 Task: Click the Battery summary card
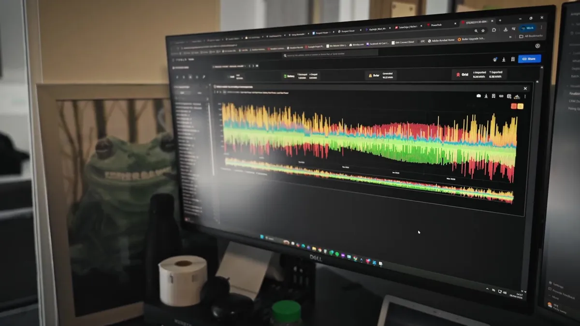tap(300, 76)
